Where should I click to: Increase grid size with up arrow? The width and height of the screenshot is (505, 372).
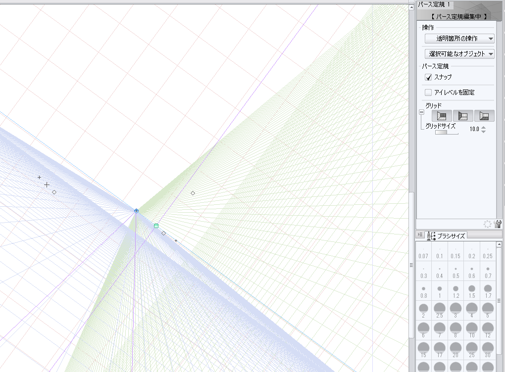pyautogui.click(x=483, y=127)
